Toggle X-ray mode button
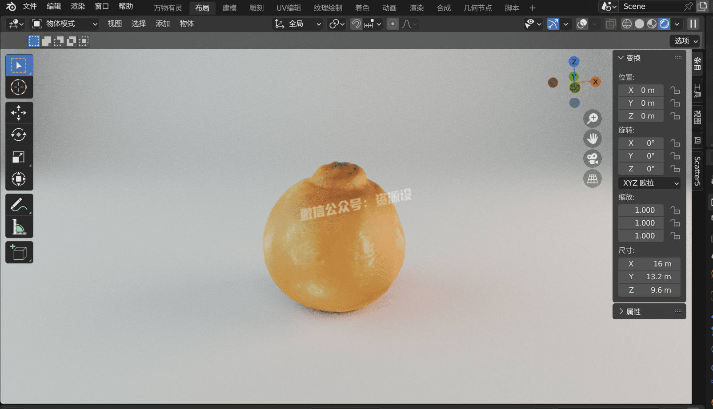 pos(611,24)
